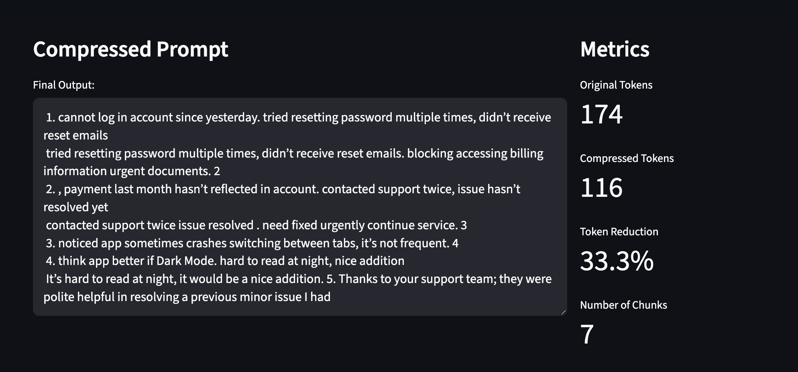Click the Token Reduction label
Screen dimensions: 798x372
pos(619,232)
